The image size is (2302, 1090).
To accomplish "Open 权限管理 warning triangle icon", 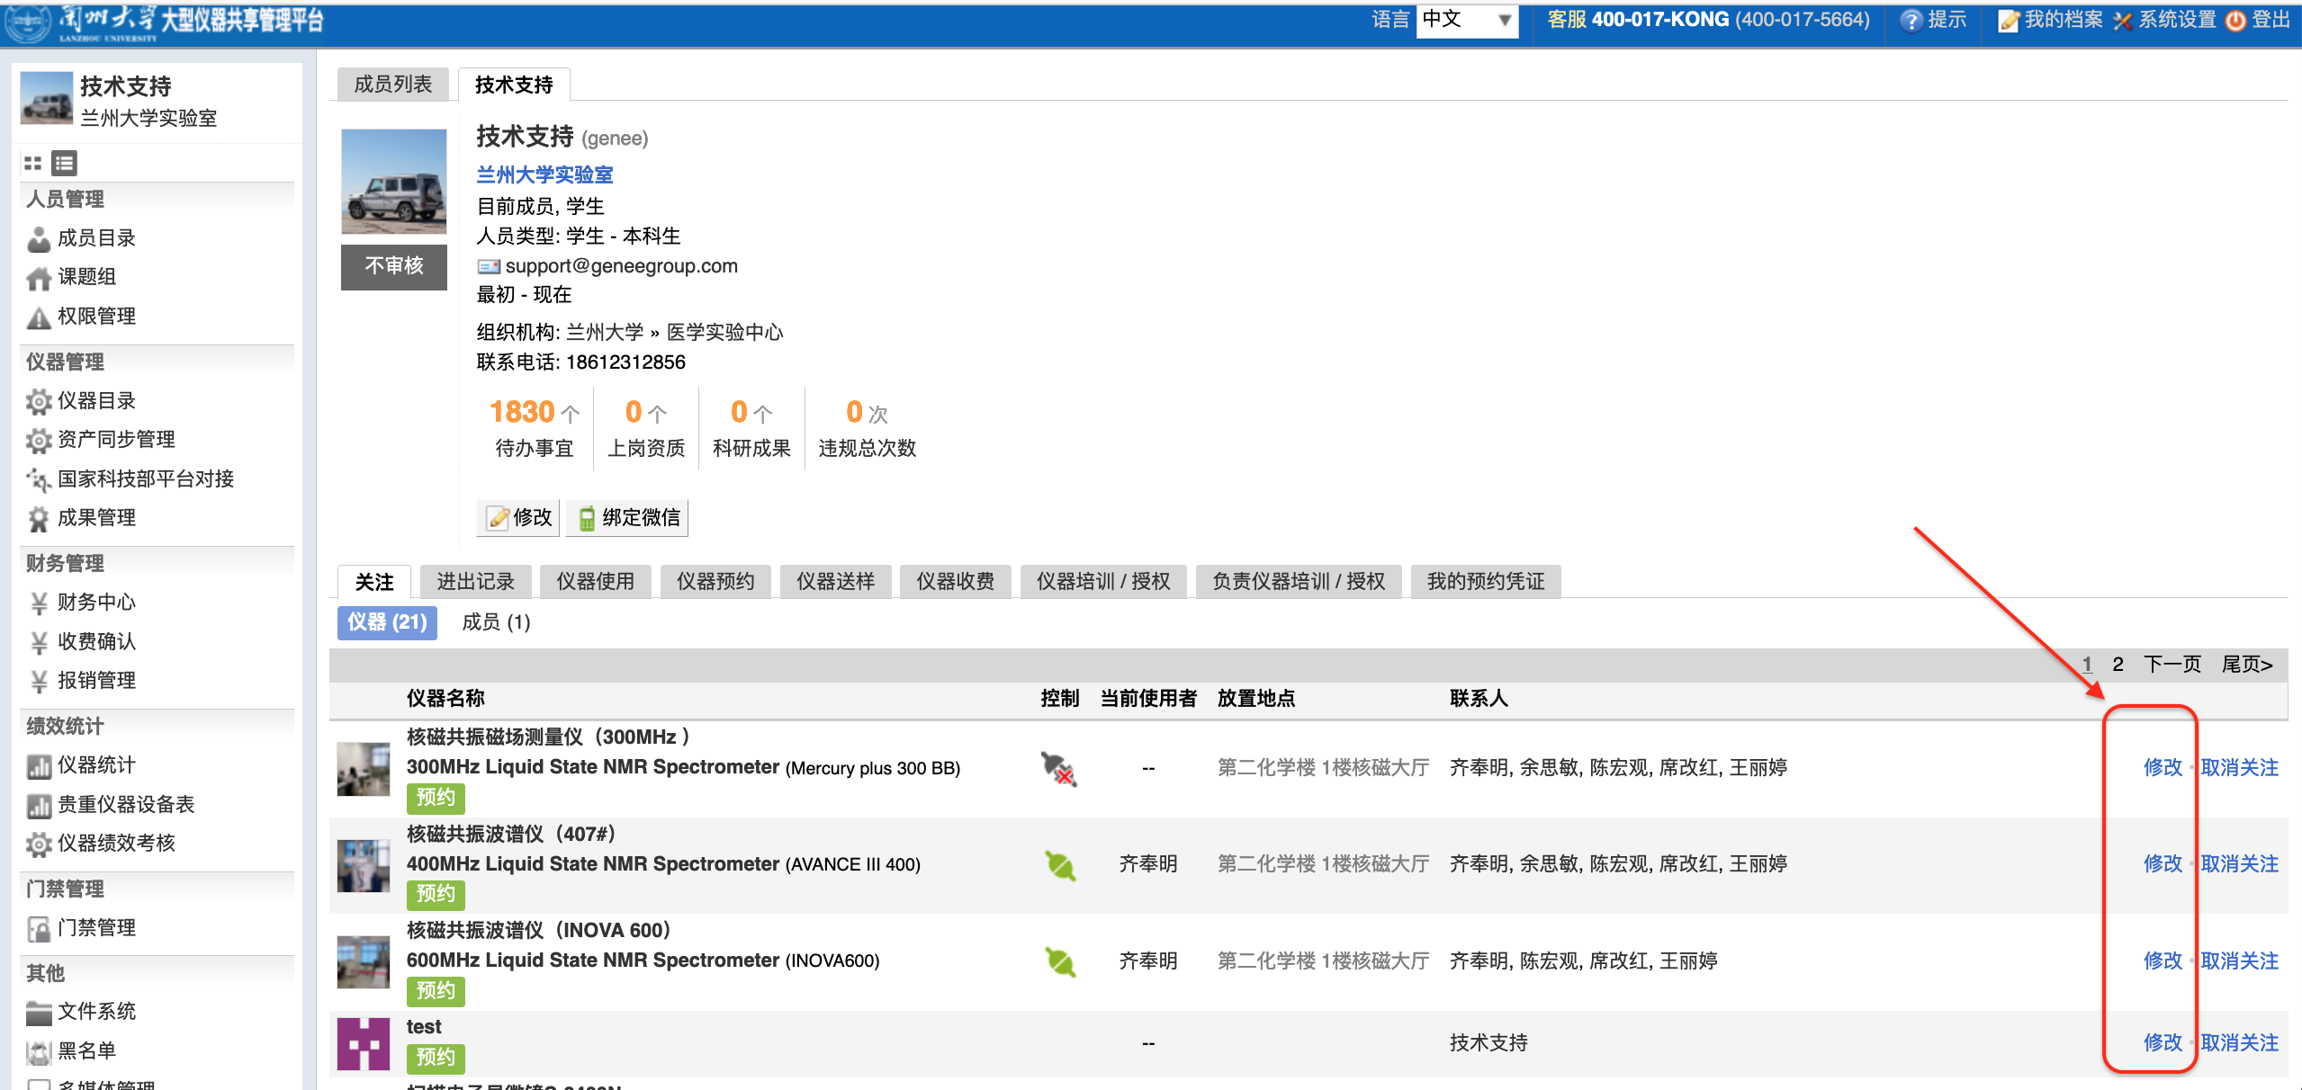I will (x=39, y=317).
